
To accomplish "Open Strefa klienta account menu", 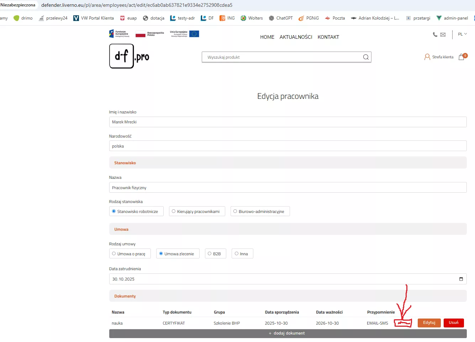I will pos(439,57).
